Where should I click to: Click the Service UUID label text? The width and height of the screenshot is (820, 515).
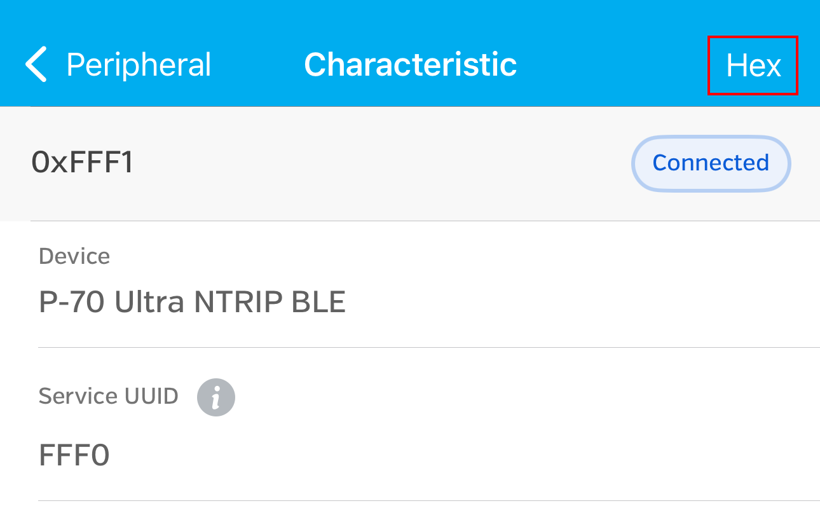pos(108,396)
